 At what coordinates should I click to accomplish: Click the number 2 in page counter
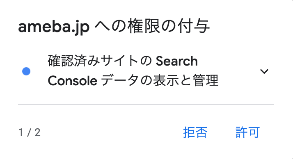coord(37,133)
